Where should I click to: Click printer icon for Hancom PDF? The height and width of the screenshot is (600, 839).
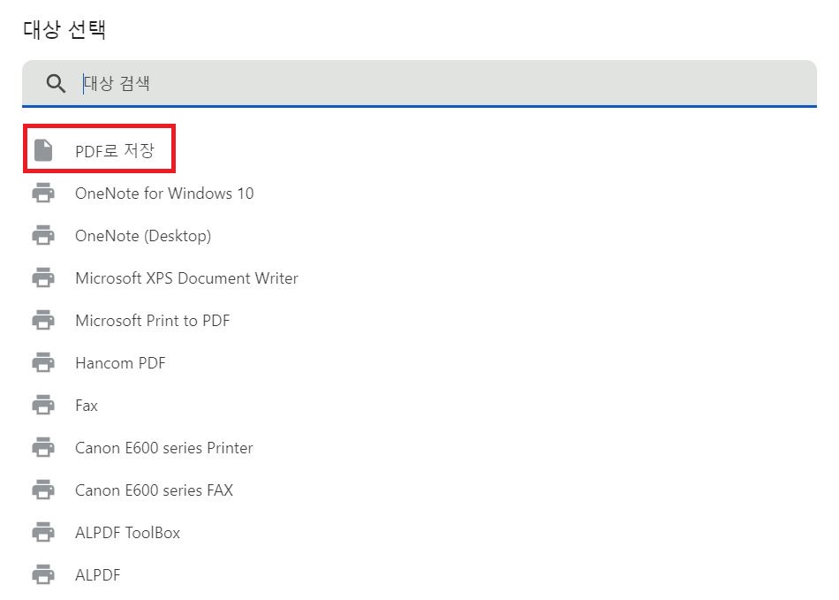click(43, 362)
